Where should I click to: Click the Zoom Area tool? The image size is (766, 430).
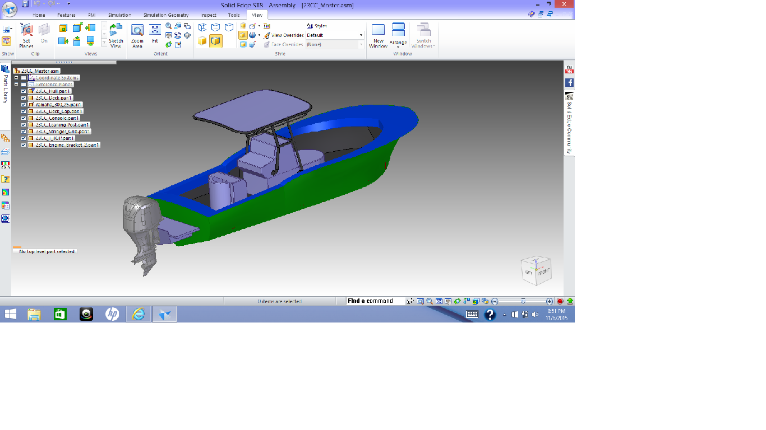pyautogui.click(x=137, y=35)
